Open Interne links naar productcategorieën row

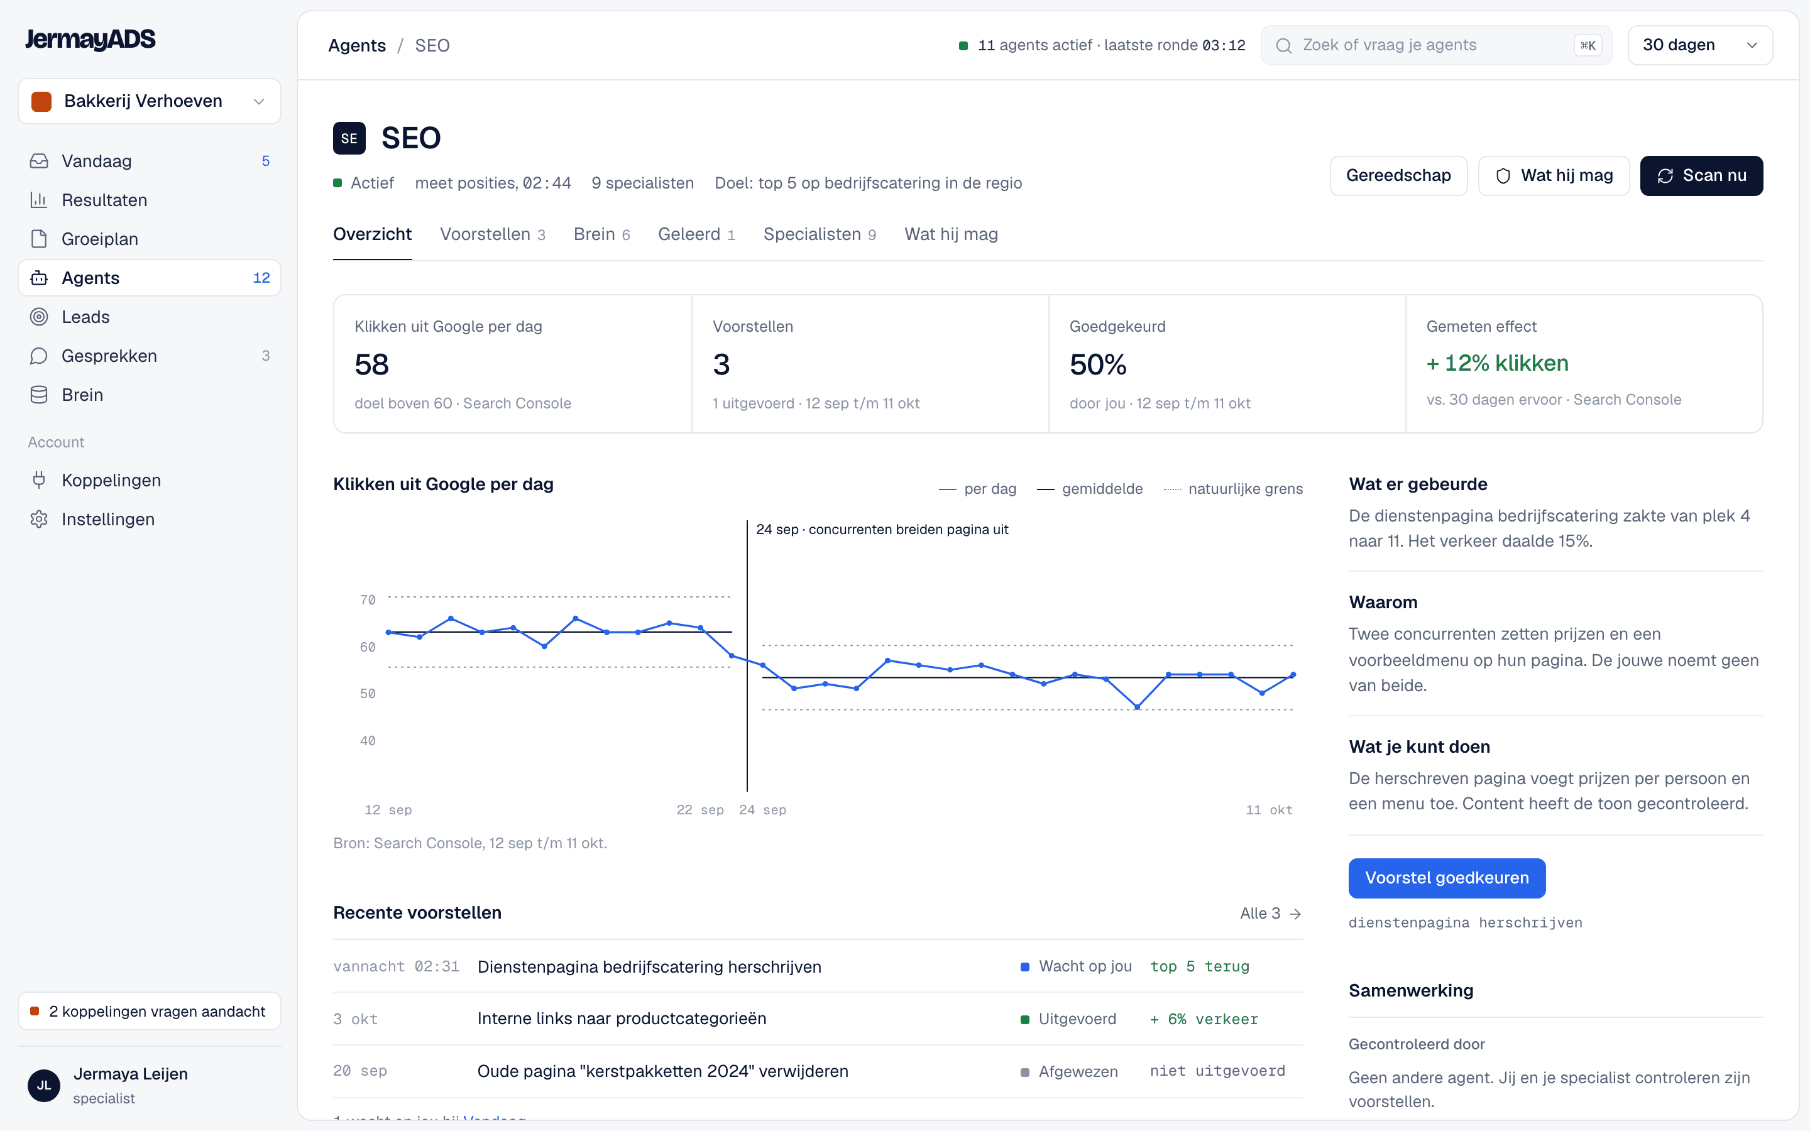coord(818,1019)
